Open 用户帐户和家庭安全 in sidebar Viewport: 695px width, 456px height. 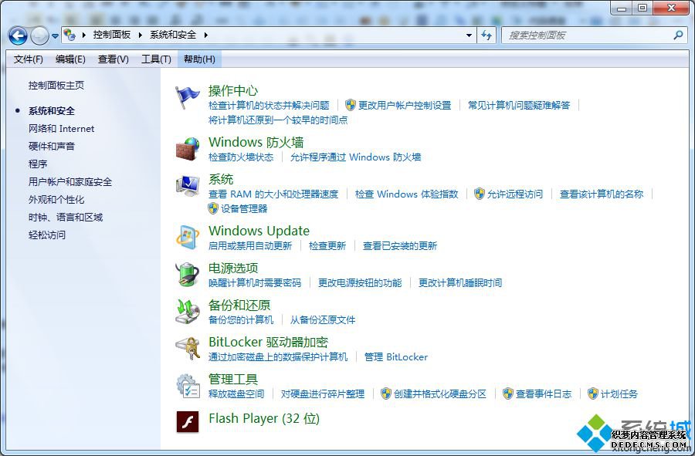(x=70, y=182)
